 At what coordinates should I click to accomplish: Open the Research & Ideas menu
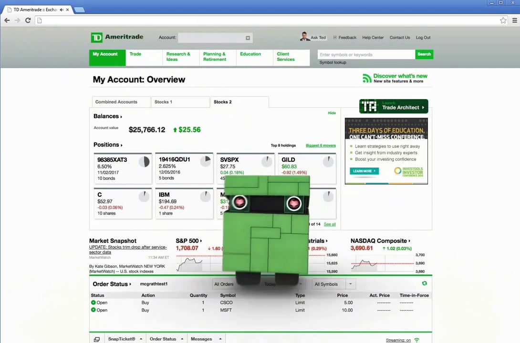coord(181,58)
